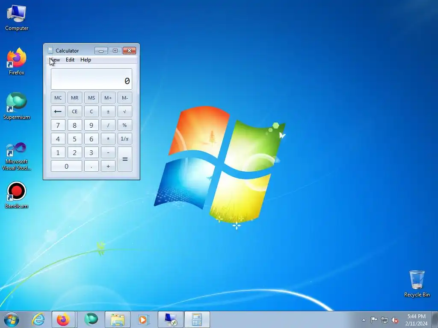This screenshot has height=328, width=438.
Task: Switch to the remote desktop taskbar item
Action: click(x=171, y=319)
